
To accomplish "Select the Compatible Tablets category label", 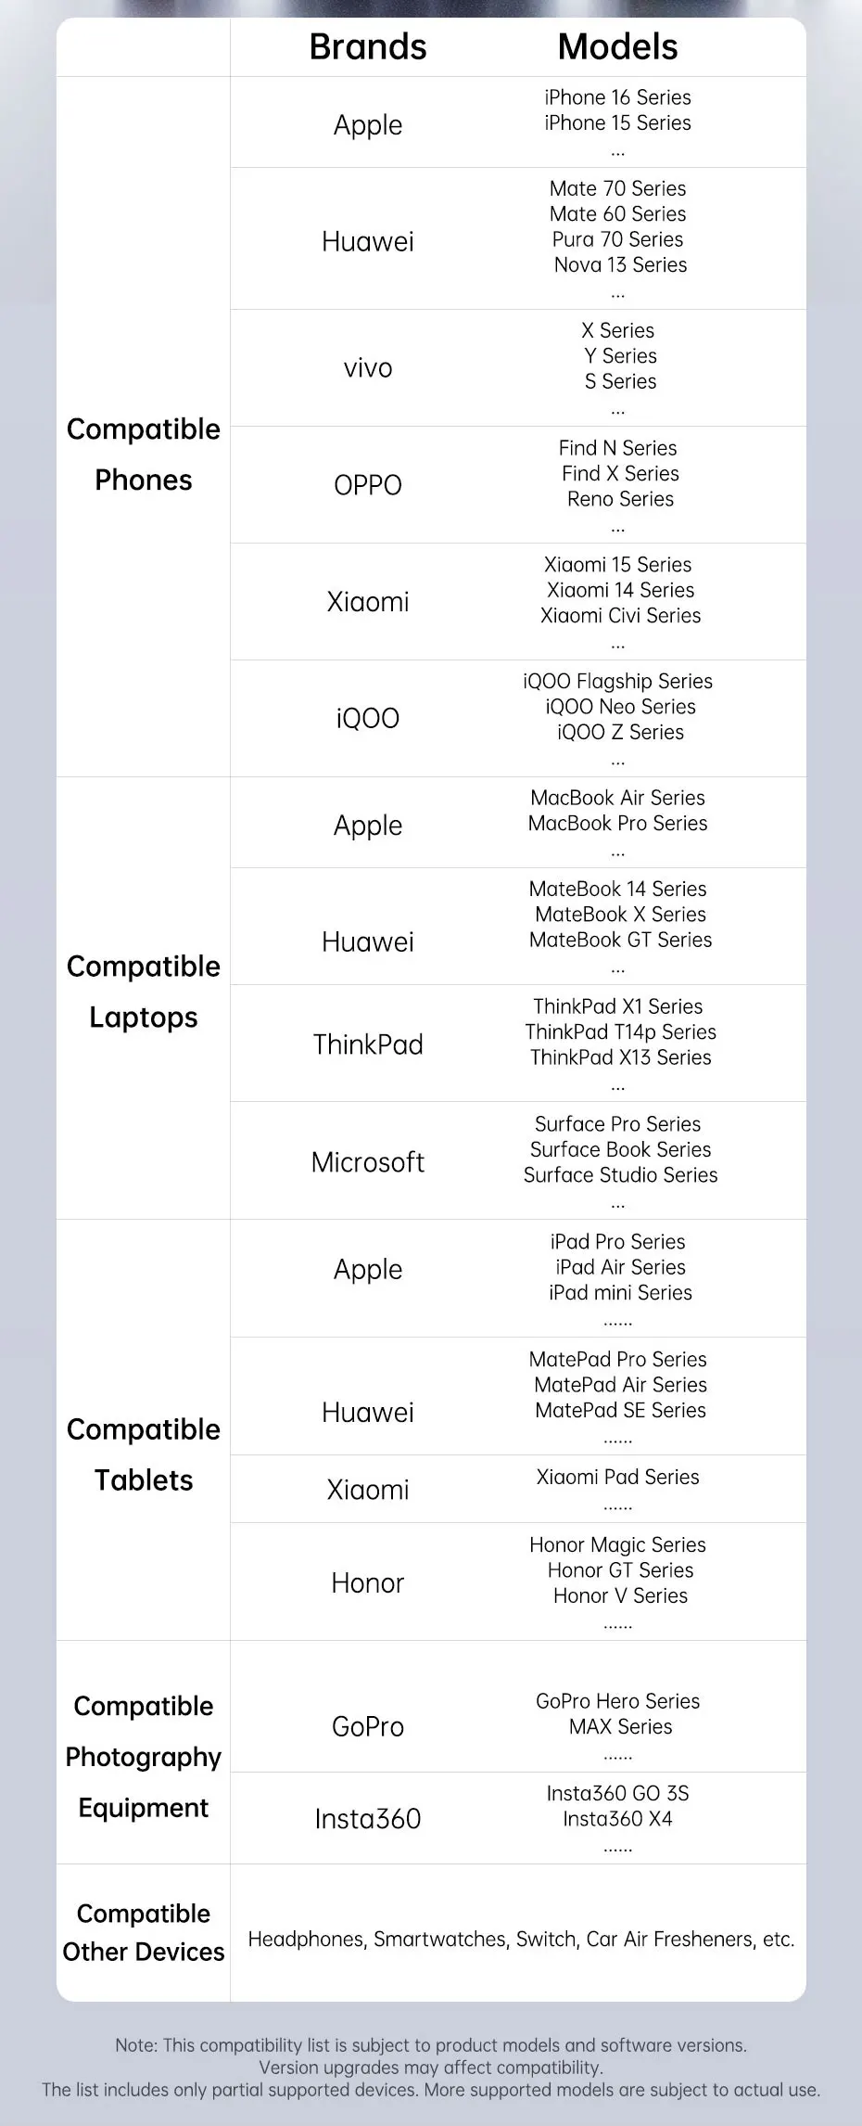I will point(144,1454).
